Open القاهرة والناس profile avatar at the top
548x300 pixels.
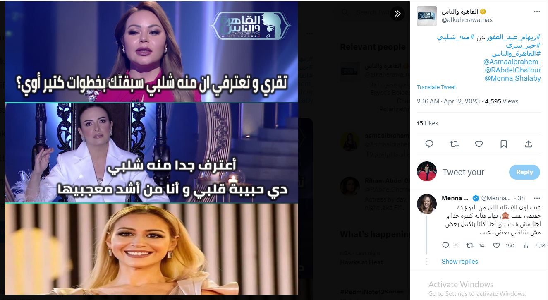pos(427,16)
